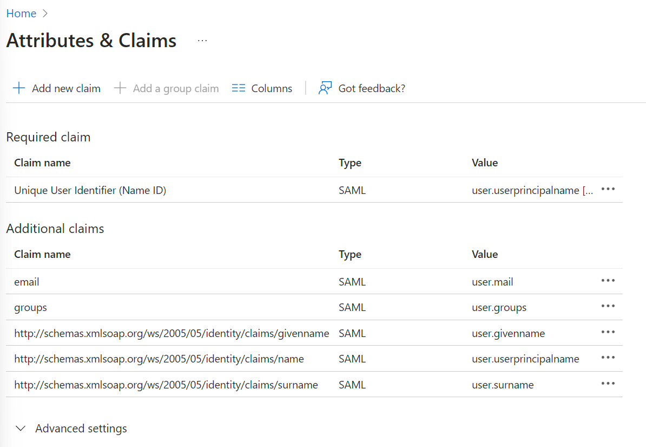The image size is (646, 447).
Task: Click the plus icon for Add new claim
Action: coord(19,88)
